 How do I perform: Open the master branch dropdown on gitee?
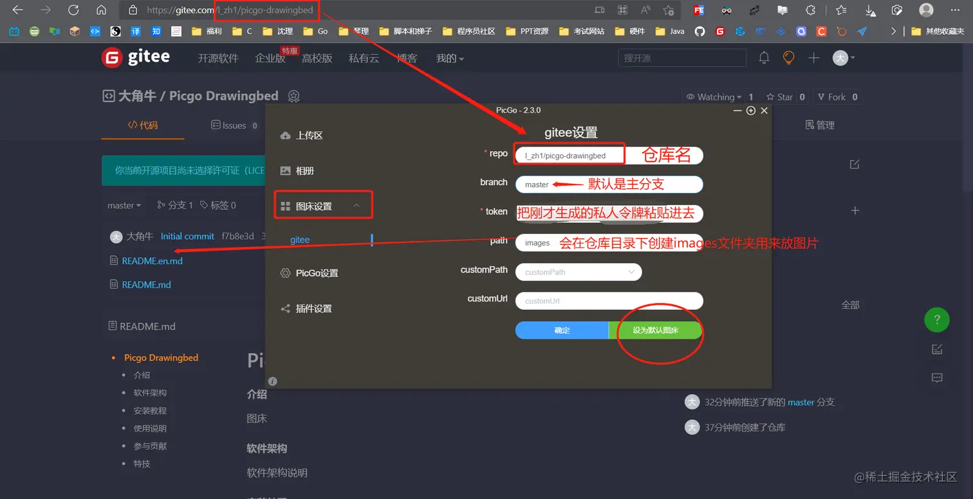(x=124, y=205)
